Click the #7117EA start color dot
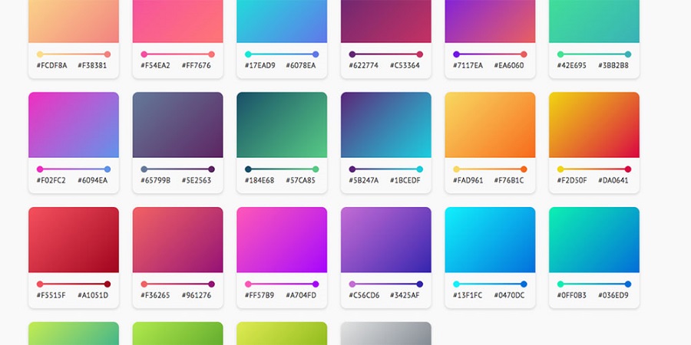691x345 pixels. (456, 54)
